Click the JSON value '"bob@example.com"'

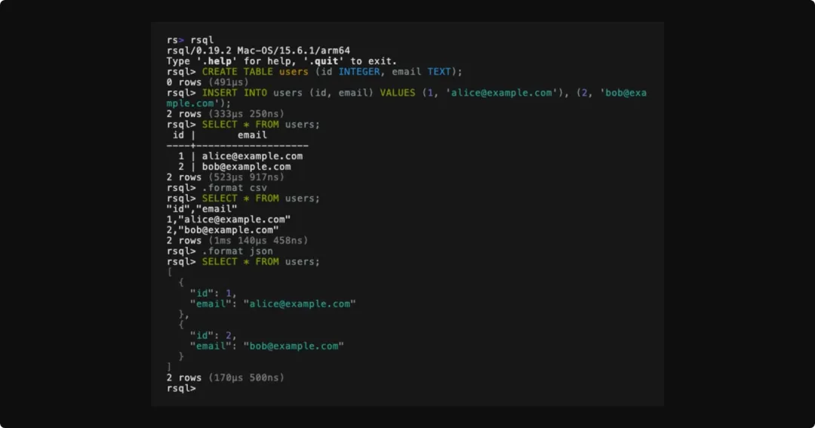294,346
